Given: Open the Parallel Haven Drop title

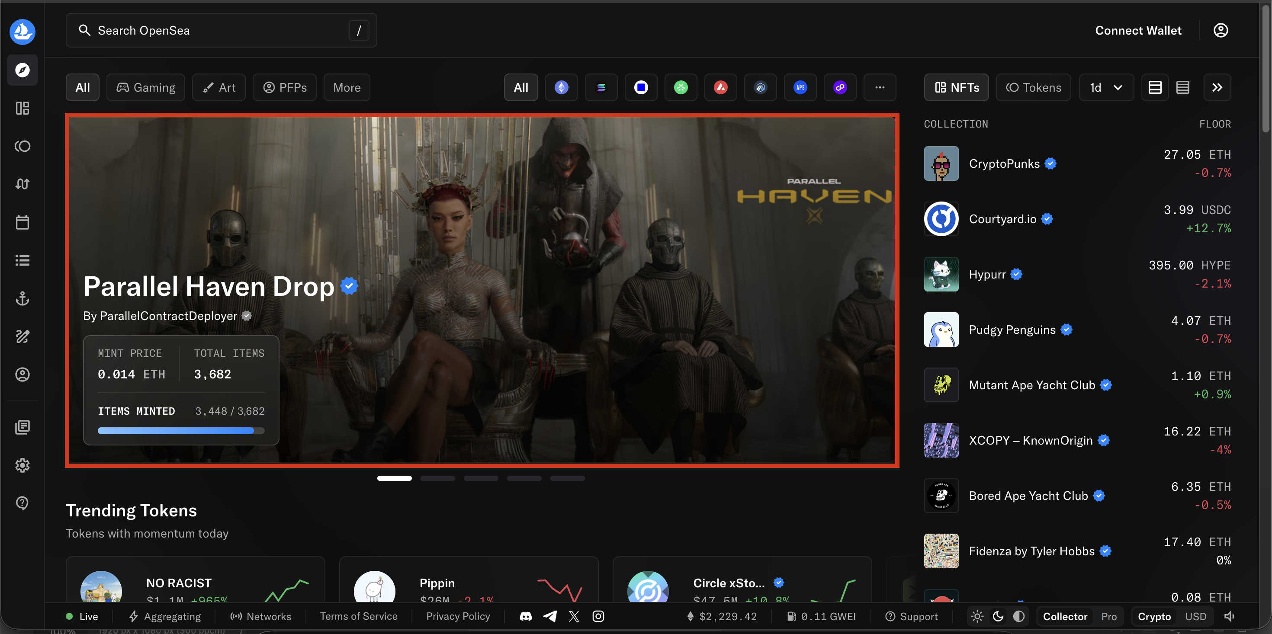Looking at the screenshot, I should (x=209, y=286).
